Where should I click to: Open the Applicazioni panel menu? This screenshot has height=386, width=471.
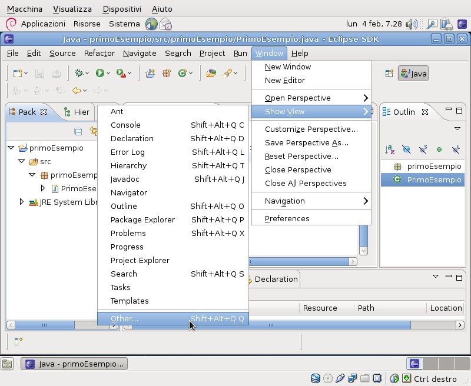click(43, 24)
